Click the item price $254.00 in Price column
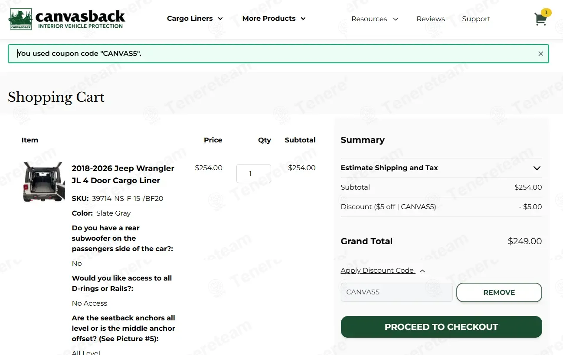Image resolution: width=563 pixels, height=355 pixels. click(x=209, y=168)
